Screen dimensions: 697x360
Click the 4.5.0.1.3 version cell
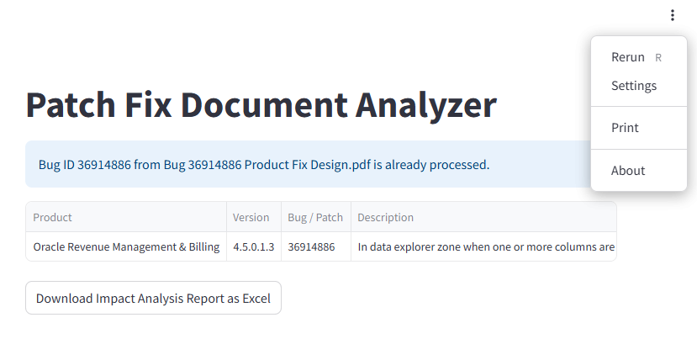point(253,247)
